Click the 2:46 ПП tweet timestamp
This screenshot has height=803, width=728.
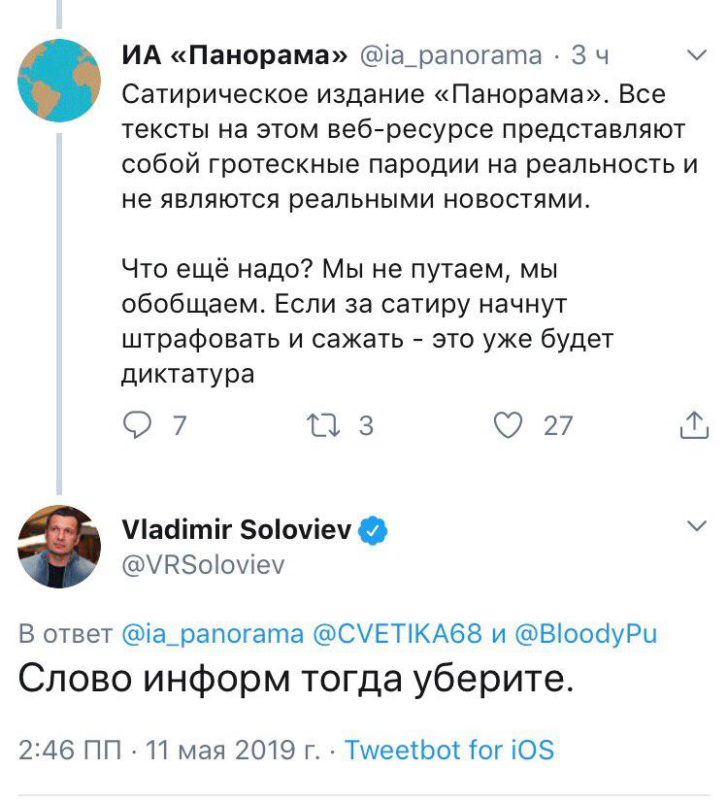pos(70,751)
